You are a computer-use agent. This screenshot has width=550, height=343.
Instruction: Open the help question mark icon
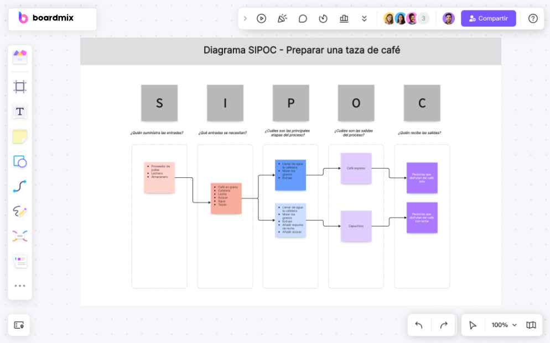(x=533, y=19)
